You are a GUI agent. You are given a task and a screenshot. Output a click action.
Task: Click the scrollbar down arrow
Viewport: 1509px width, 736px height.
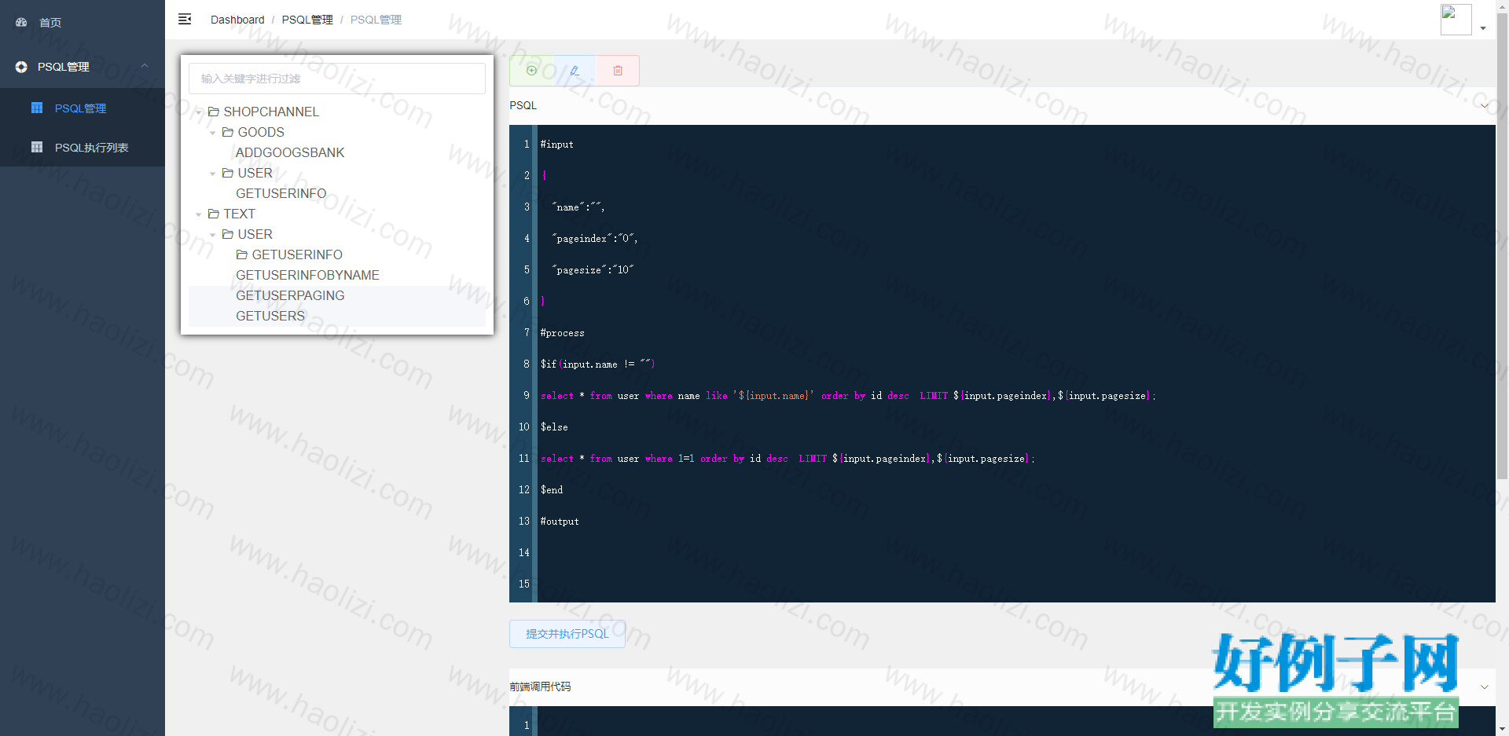click(1502, 730)
